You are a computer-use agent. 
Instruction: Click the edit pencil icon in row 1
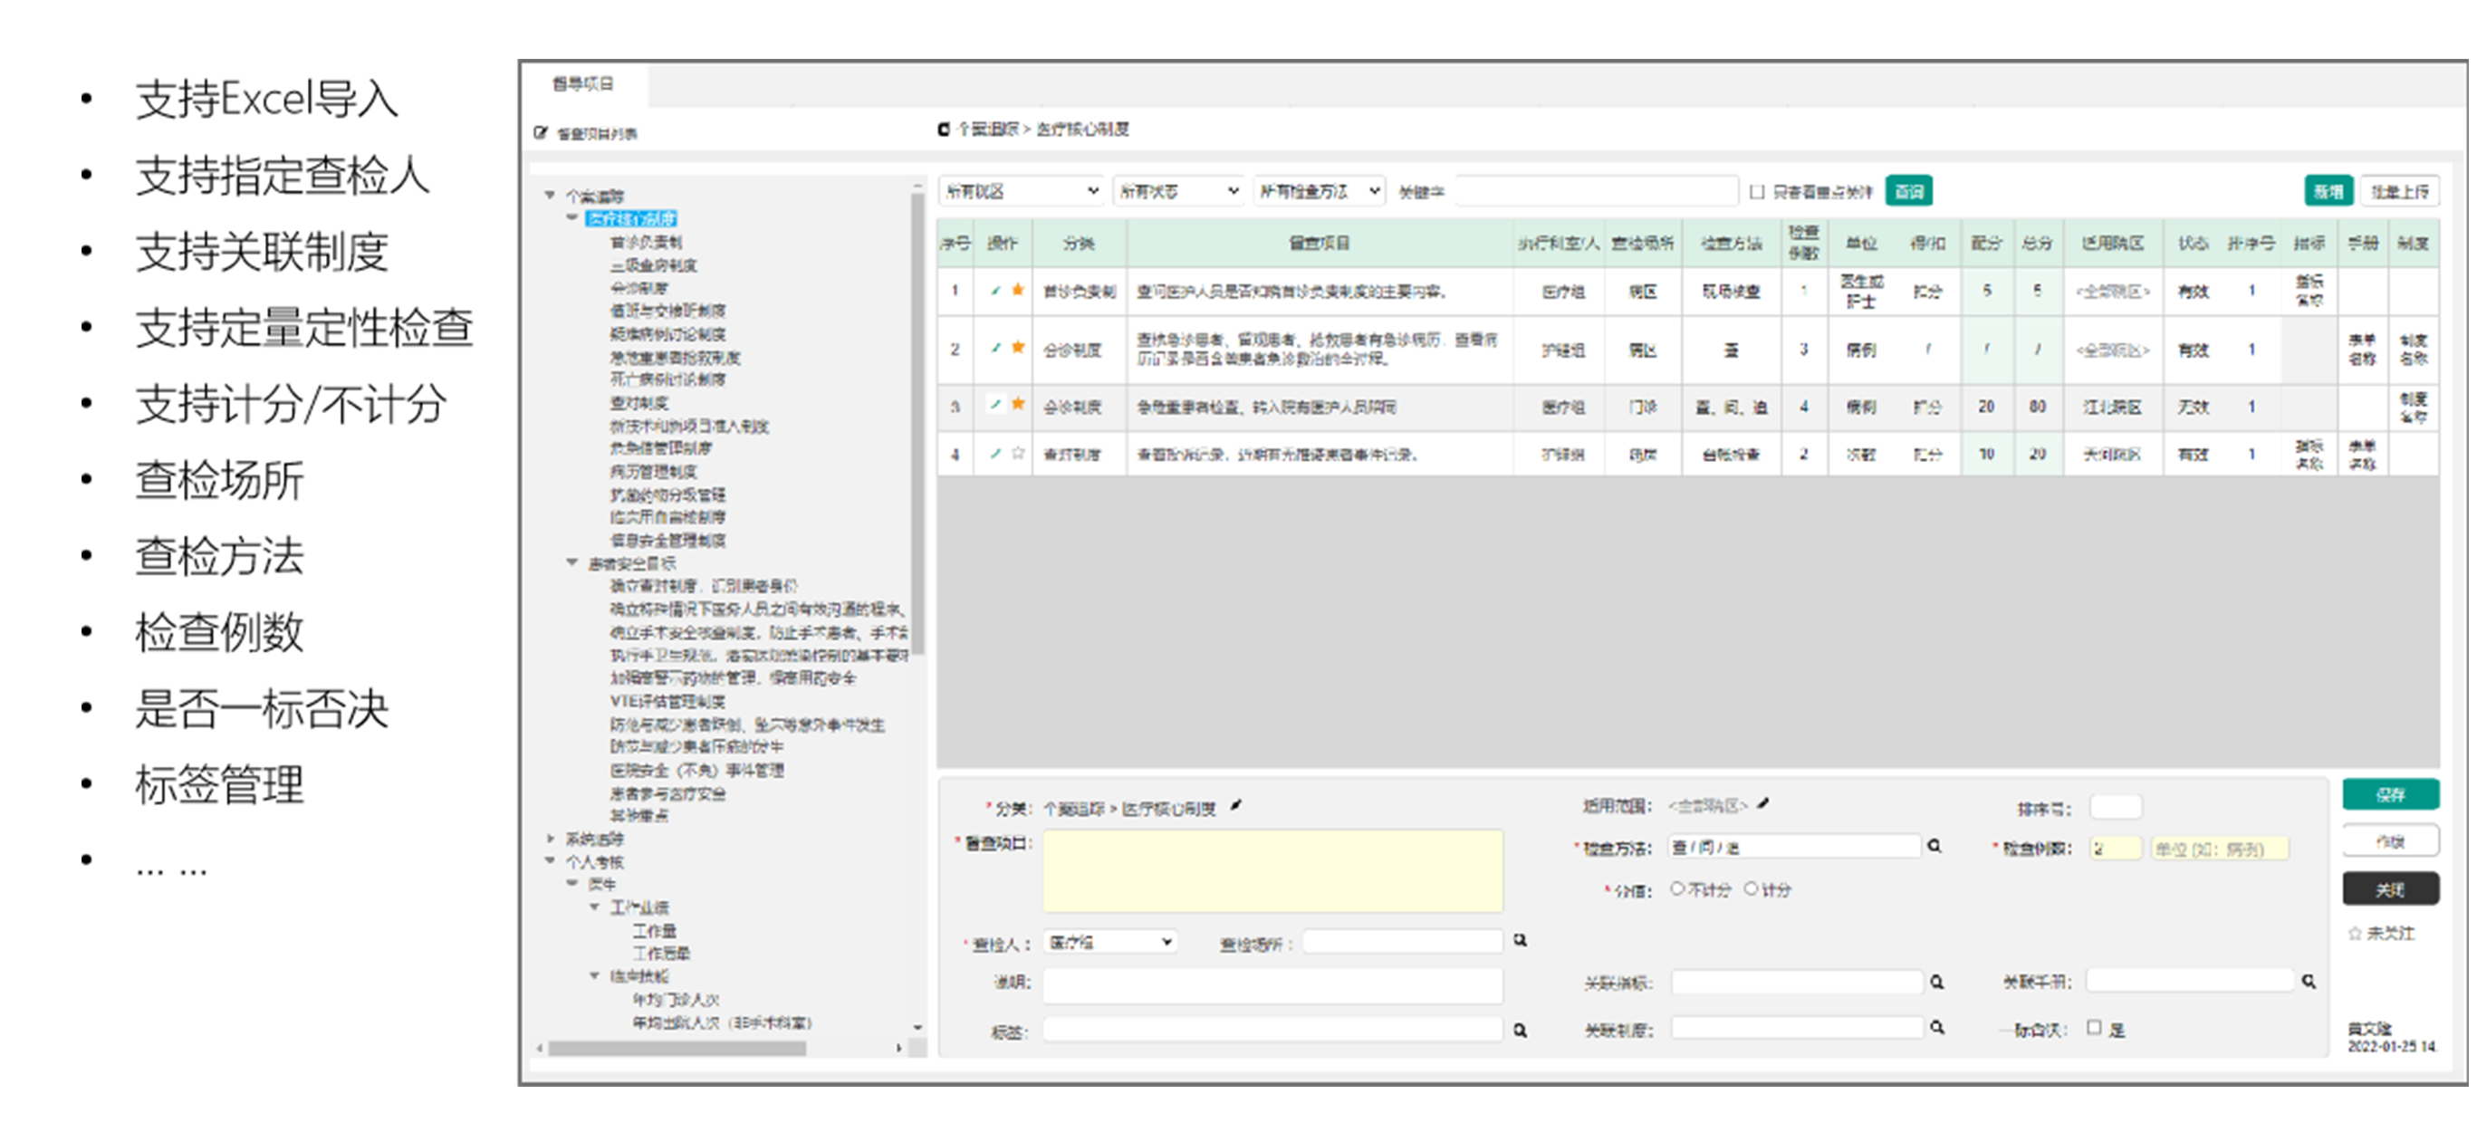click(x=995, y=291)
